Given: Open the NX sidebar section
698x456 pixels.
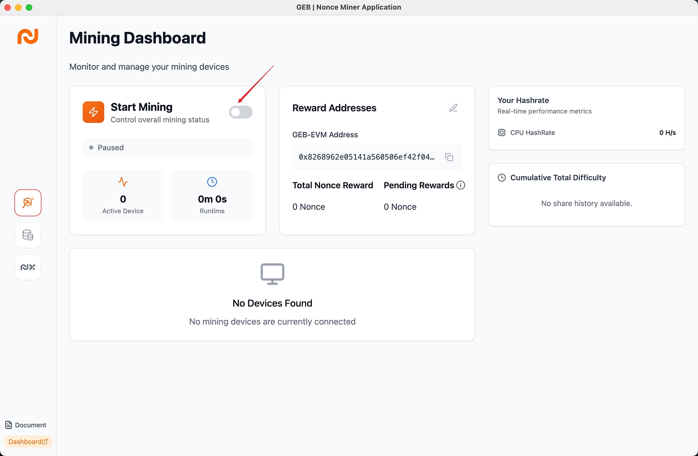Looking at the screenshot, I should pos(28,267).
